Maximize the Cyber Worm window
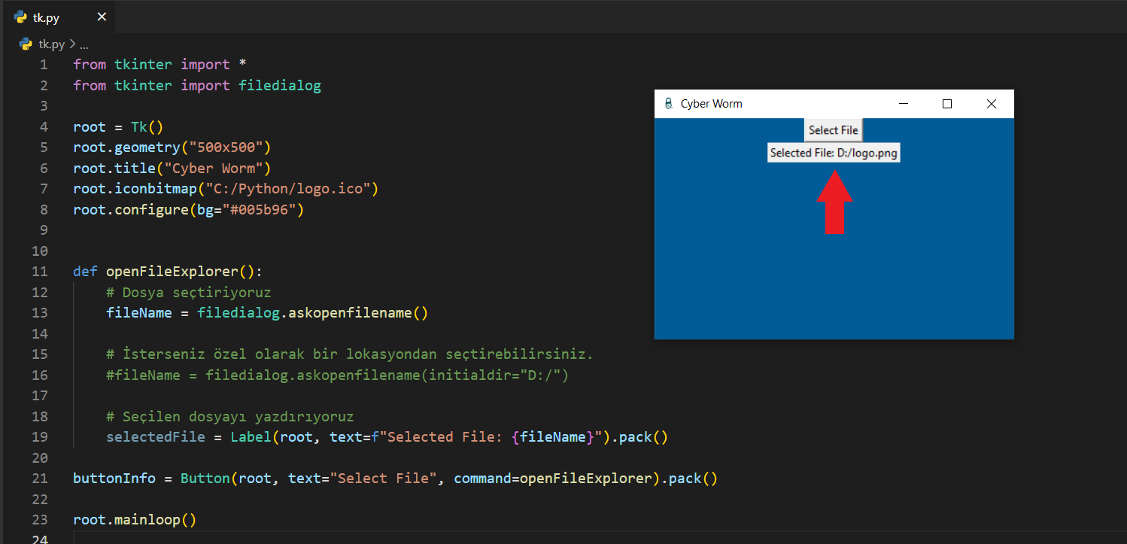The width and height of the screenshot is (1127, 544). pyautogui.click(x=947, y=104)
